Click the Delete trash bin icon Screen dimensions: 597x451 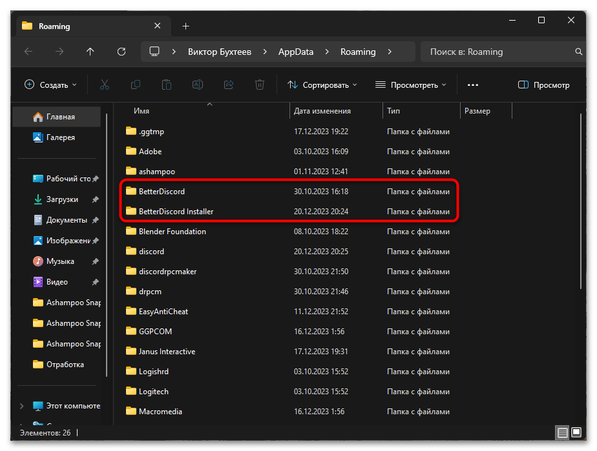coord(260,85)
